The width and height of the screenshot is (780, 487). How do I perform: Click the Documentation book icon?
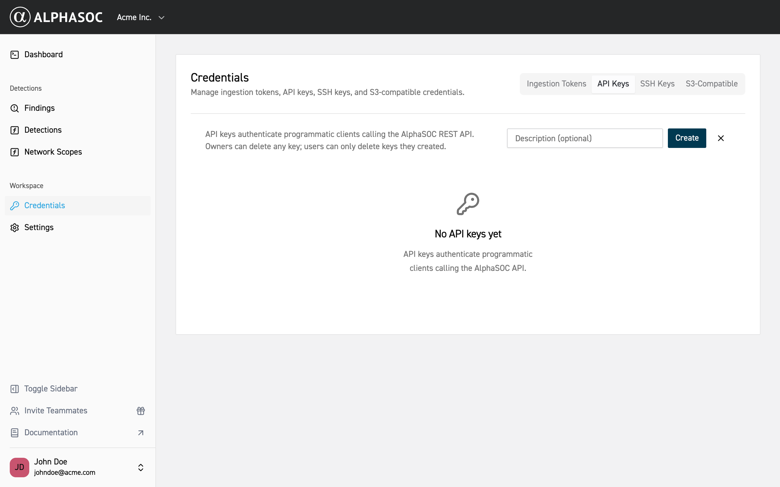click(15, 433)
